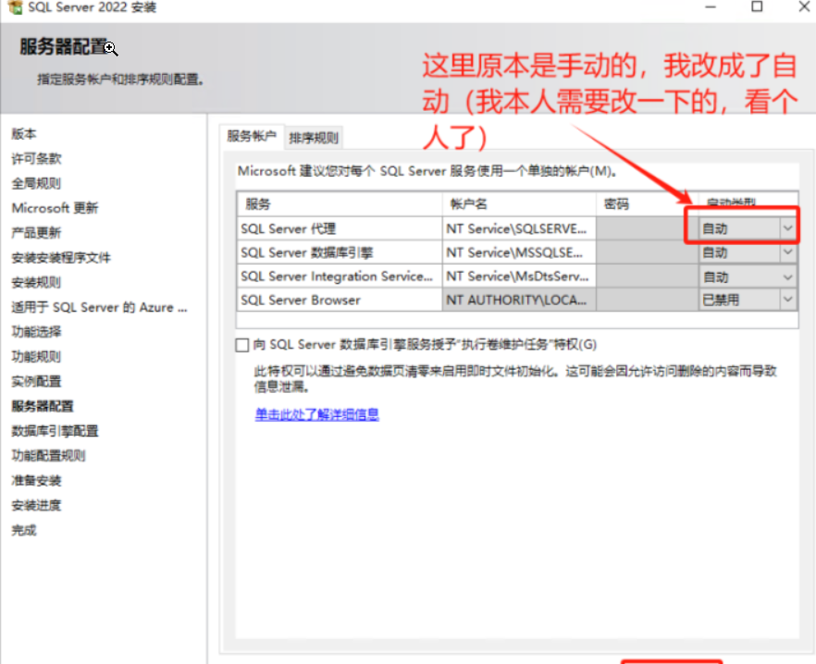Select the SQL Server Integration Service row
816x664 pixels.
(x=339, y=277)
